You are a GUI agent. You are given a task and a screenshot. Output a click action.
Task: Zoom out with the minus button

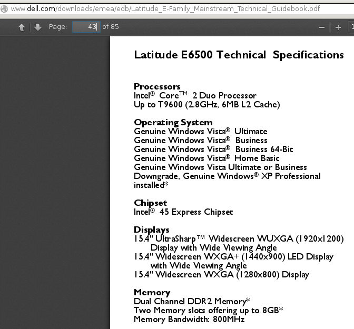[322, 27]
